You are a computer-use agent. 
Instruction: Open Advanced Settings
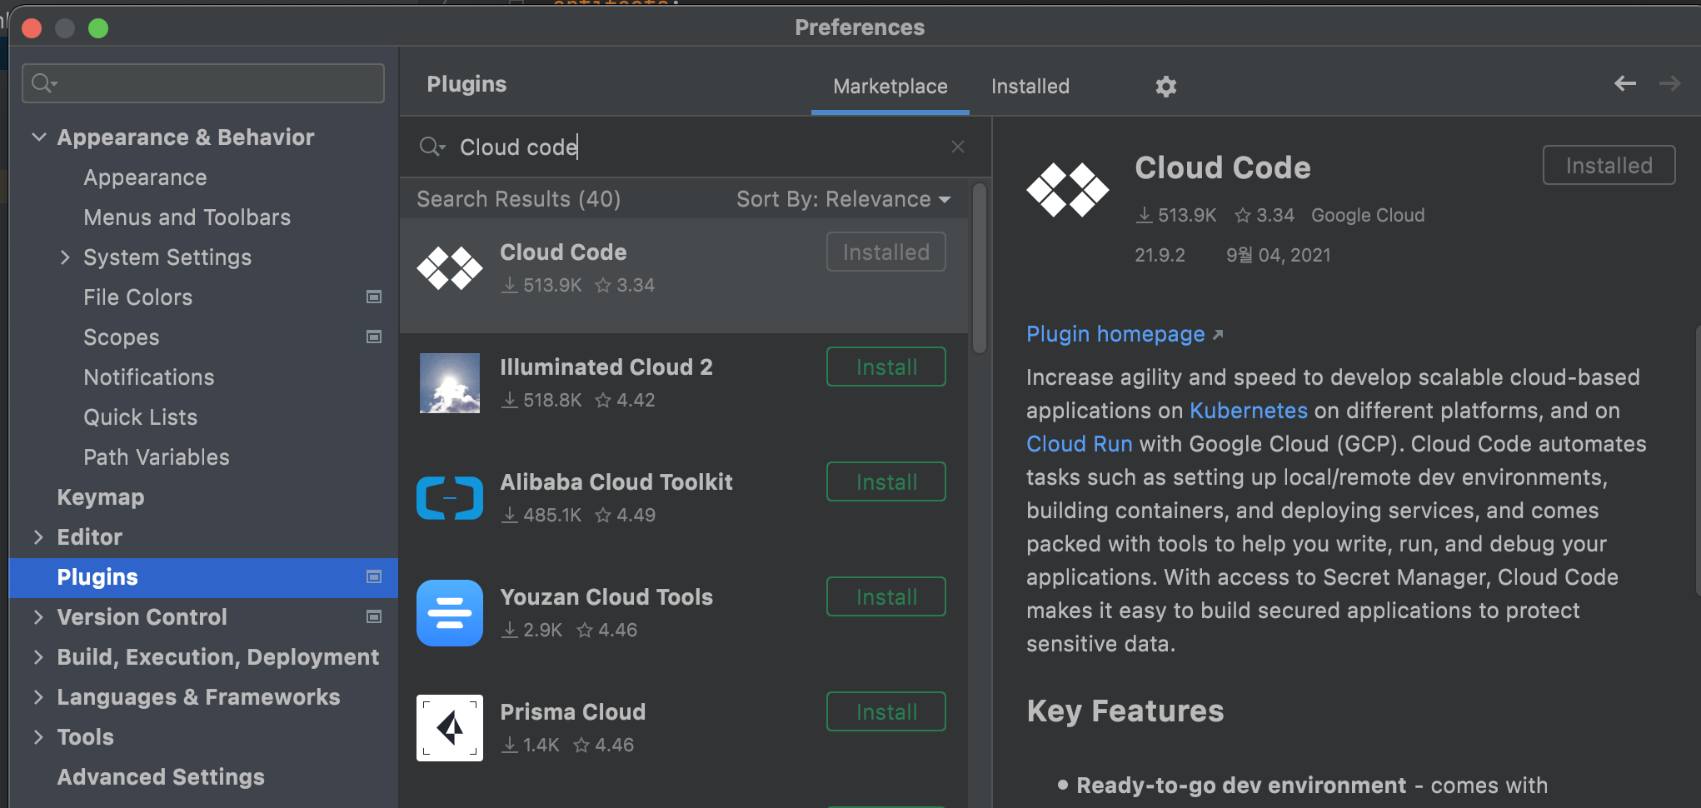(x=160, y=777)
